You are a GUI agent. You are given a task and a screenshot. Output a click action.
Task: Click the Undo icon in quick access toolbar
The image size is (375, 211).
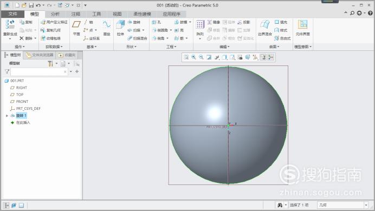[x=38, y=5]
